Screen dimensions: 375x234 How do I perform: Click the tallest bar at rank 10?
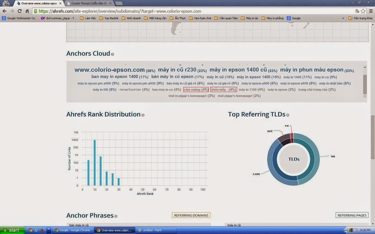click(x=95, y=162)
